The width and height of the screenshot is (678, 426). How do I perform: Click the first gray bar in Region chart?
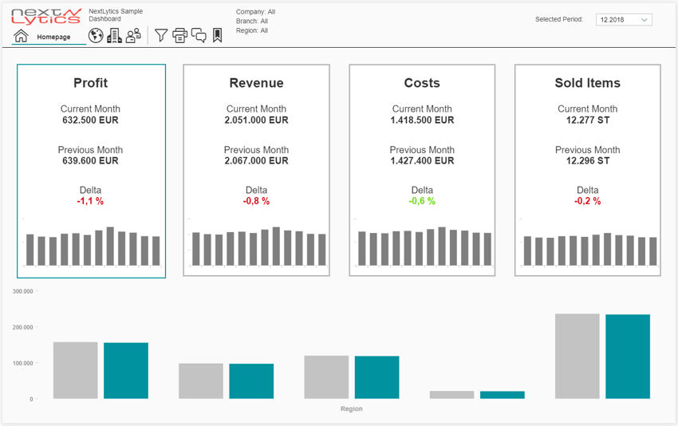coord(76,370)
